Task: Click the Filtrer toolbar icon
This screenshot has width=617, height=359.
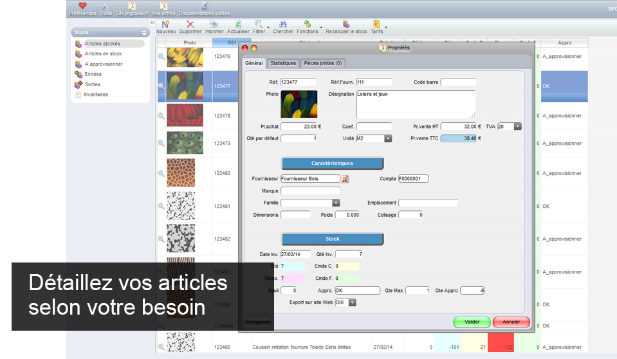Action: [258, 24]
